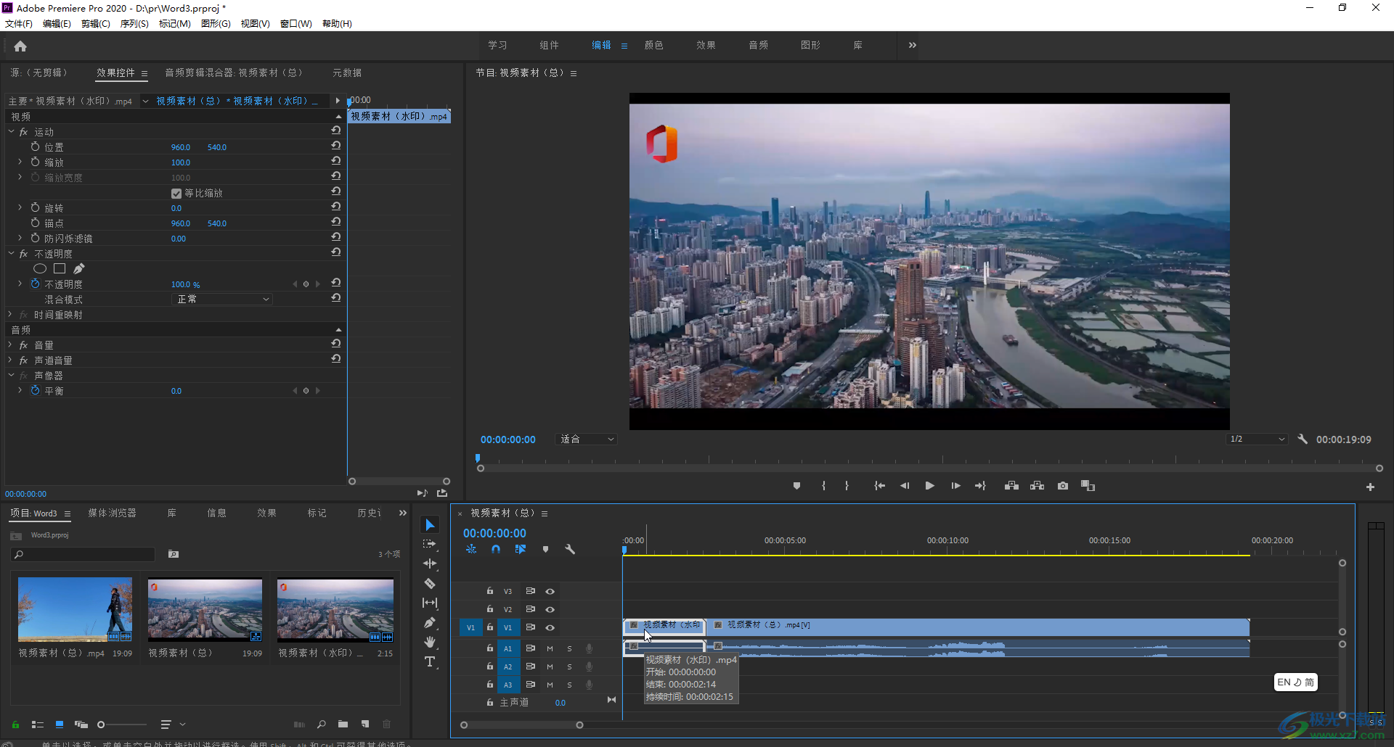Show more workspaces overflow chevron
This screenshot has width=1394, height=747.
pos(912,45)
